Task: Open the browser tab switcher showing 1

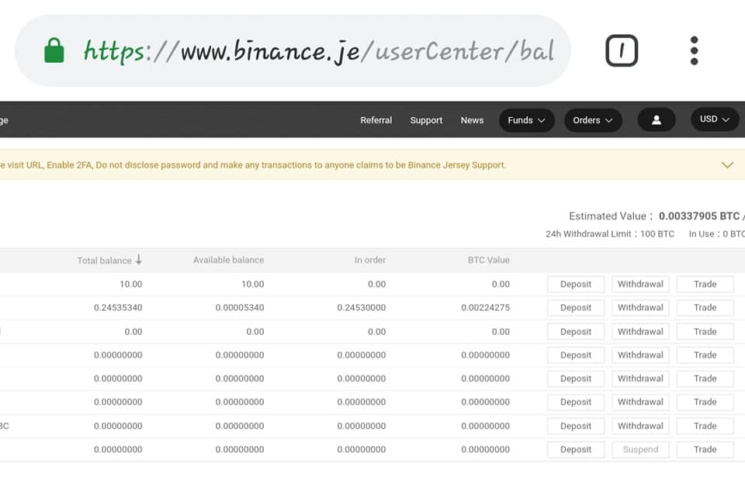Action: (622, 50)
